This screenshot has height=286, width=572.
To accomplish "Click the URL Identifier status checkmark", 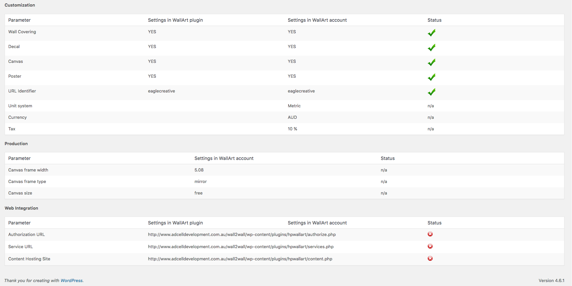I will [431, 92].
